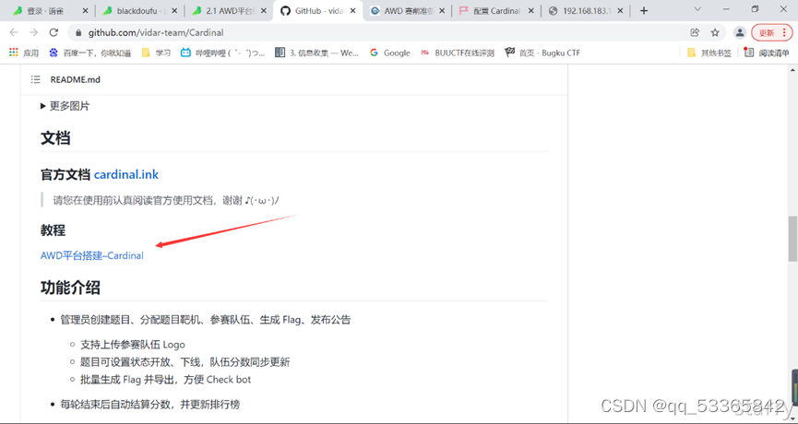Open the 其他书签 bookmarks folder
The height and width of the screenshot is (424, 798).
(x=709, y=53)
